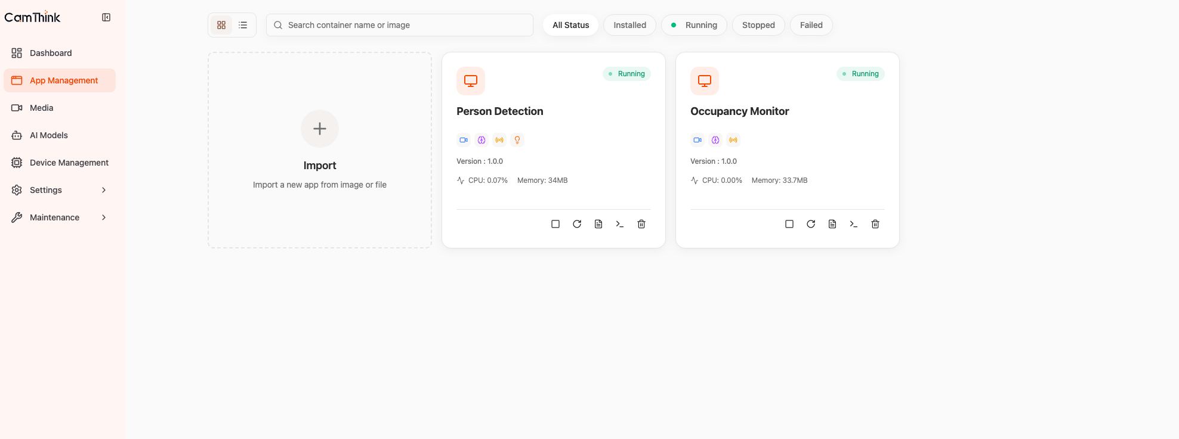
Task: Stop the Occupancy Monitor app
Action: tap(789, 224)
